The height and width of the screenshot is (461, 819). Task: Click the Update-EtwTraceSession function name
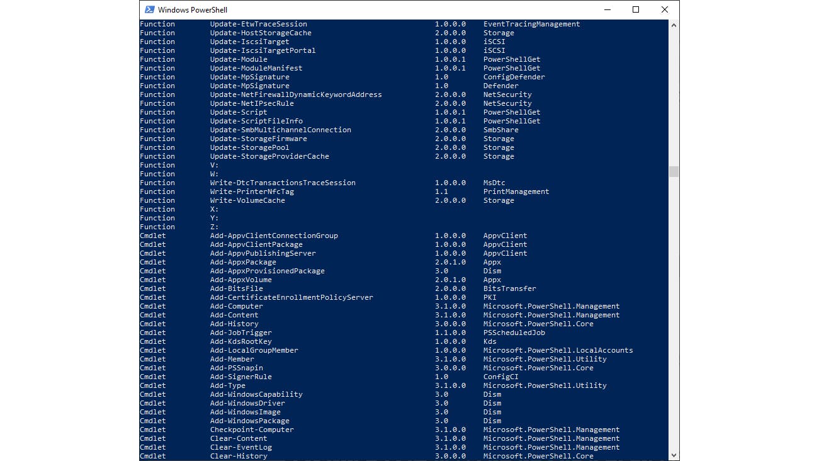[x=258, y=24]
